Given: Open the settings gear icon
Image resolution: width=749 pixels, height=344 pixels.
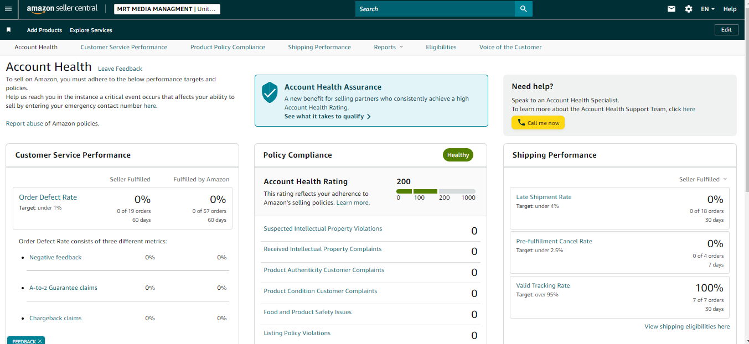Looking at the screenshot, I should click(x=689, y=9).
